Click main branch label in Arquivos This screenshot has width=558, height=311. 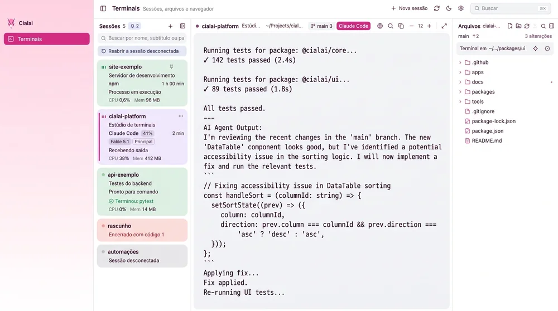(463, 36)
